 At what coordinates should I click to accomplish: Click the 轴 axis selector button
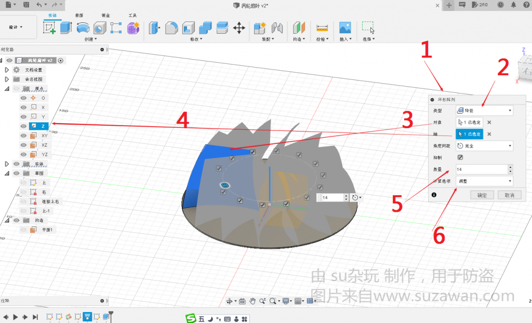point(469,134)
